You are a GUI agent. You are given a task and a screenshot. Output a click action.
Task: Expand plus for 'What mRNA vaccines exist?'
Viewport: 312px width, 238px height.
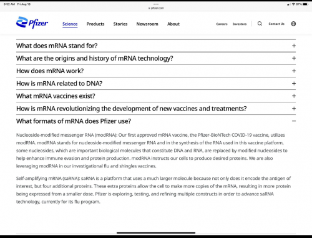(294, 96)
